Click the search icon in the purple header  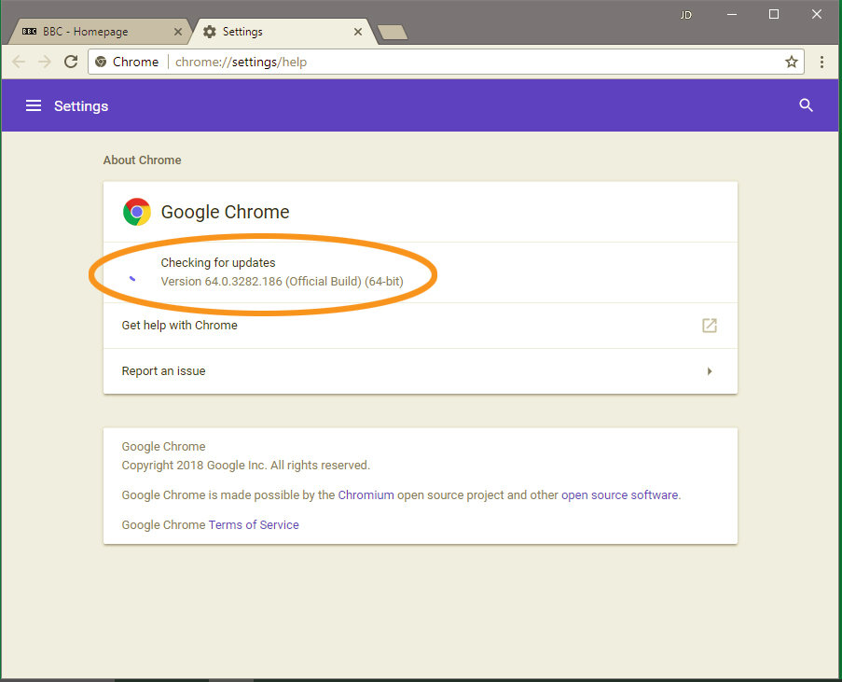tap(806, 105)
